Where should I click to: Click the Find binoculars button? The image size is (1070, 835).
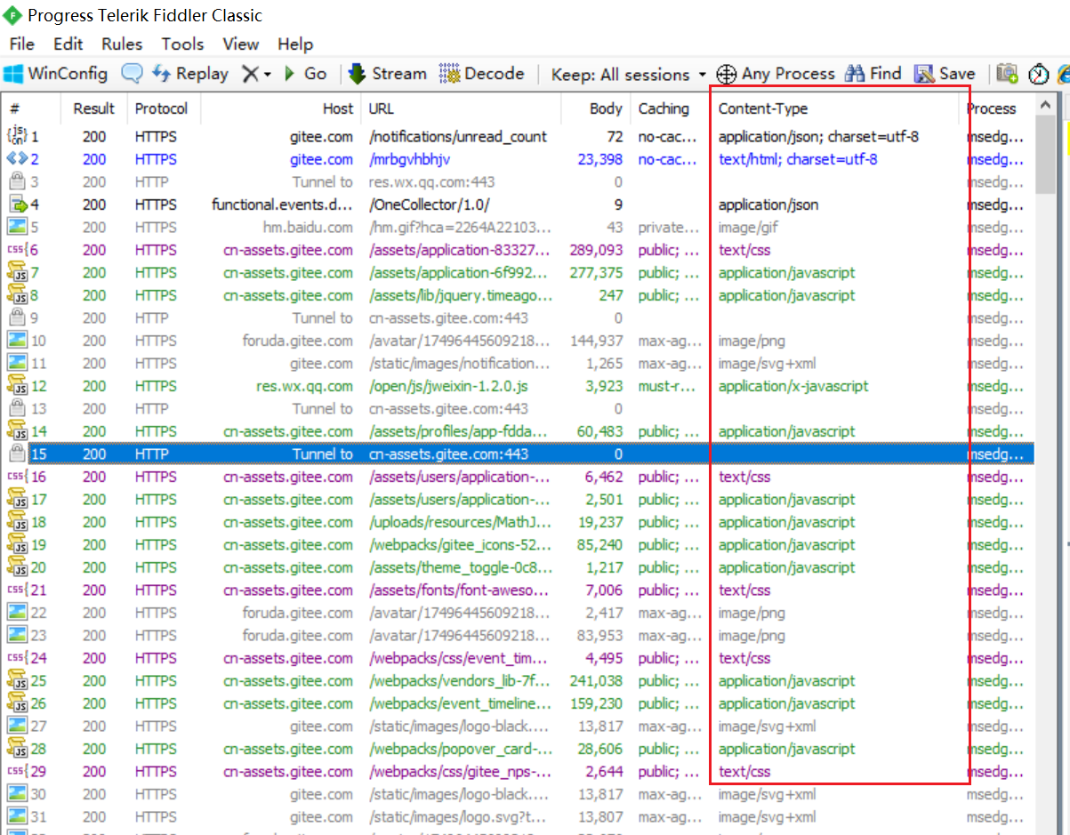873,74
